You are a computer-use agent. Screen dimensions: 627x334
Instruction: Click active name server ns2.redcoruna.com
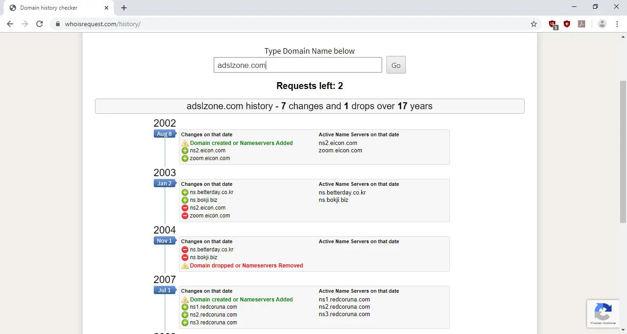pos(344,307)
